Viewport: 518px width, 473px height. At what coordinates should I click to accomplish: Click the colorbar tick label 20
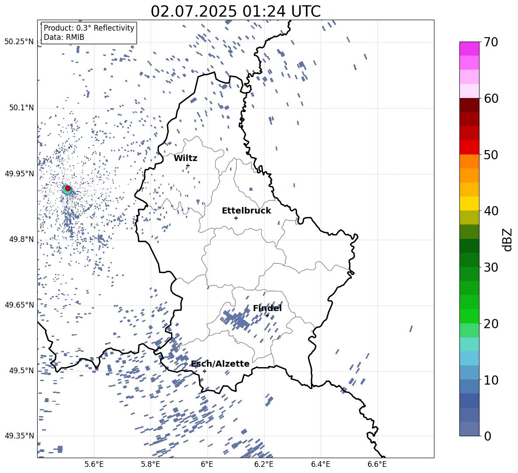(x=491, y=324)
